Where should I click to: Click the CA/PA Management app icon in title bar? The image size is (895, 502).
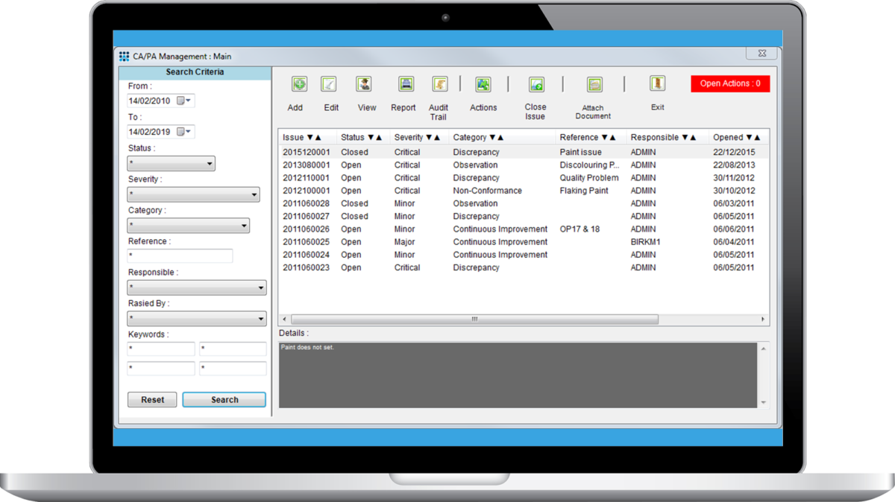click(125, 57)
